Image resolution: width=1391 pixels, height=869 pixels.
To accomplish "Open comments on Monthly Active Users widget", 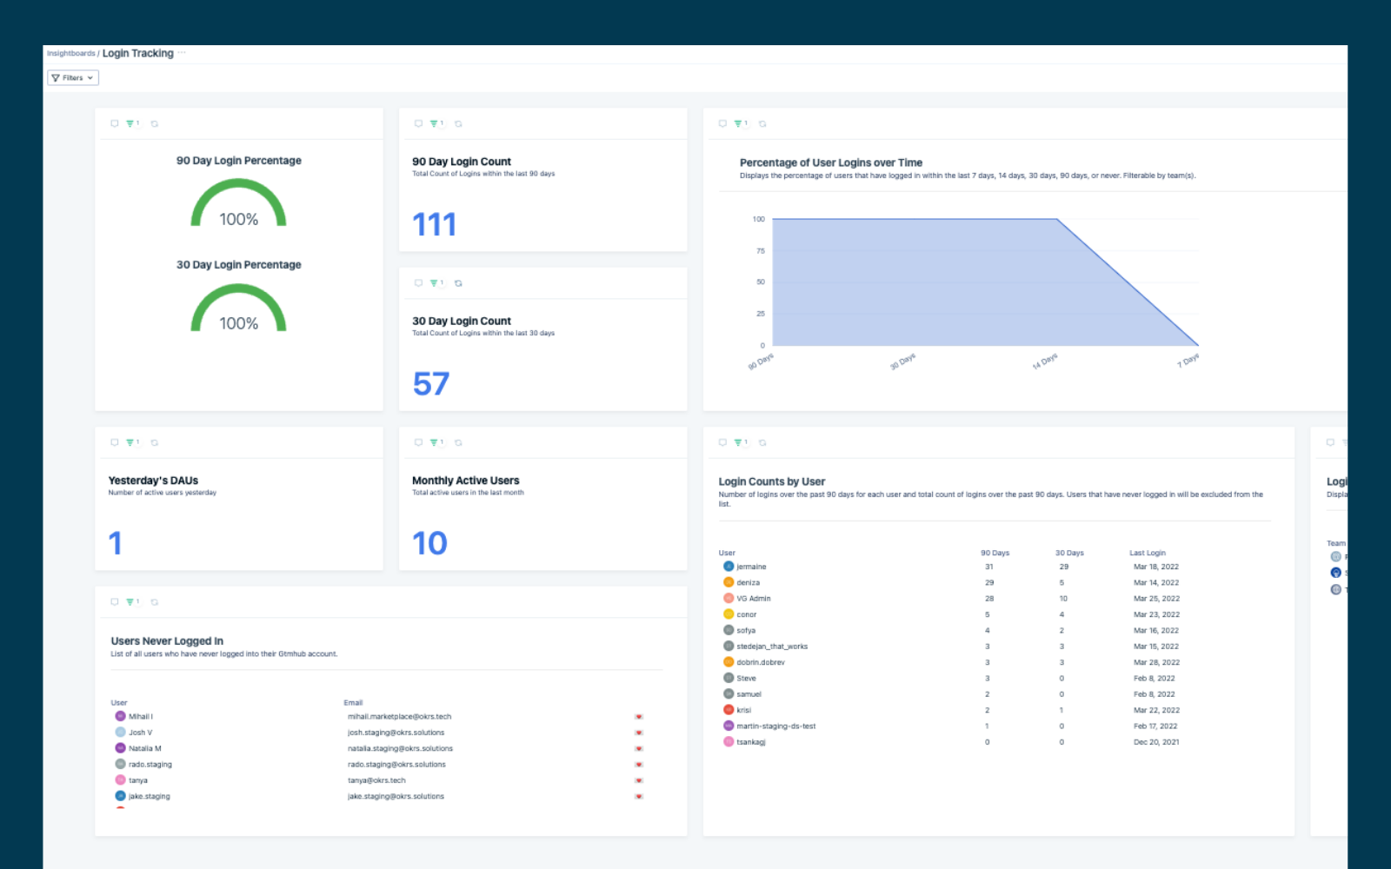I will (x=418, y=442).
